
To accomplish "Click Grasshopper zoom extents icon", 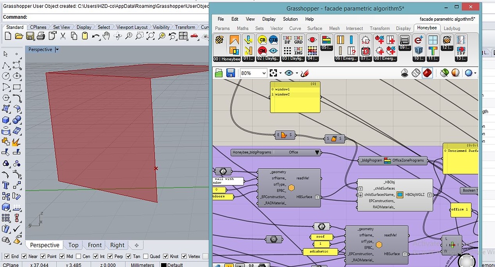I will (274, 73).
